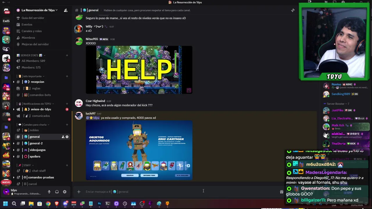Open the comandos-pruebas channel
Image resolution: width=372 pixels, height=209 pixels.
42,177
